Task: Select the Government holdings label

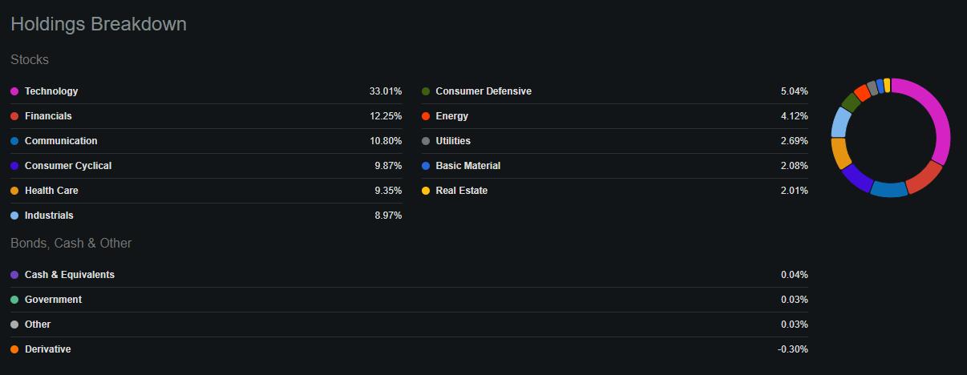Action: [53, 300]
